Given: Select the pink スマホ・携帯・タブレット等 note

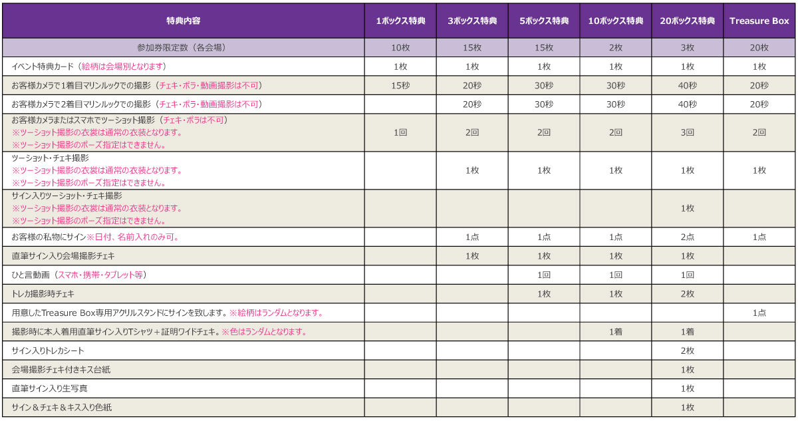Looking at the screenshot, I should 100,275.
